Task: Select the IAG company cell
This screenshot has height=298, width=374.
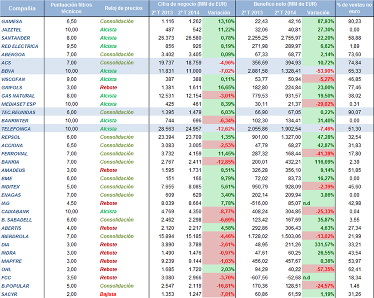Action: 6,203
